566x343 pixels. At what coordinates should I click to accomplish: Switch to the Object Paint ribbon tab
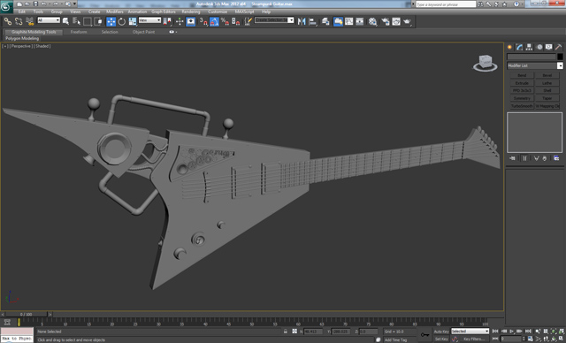tap(143, 32)
